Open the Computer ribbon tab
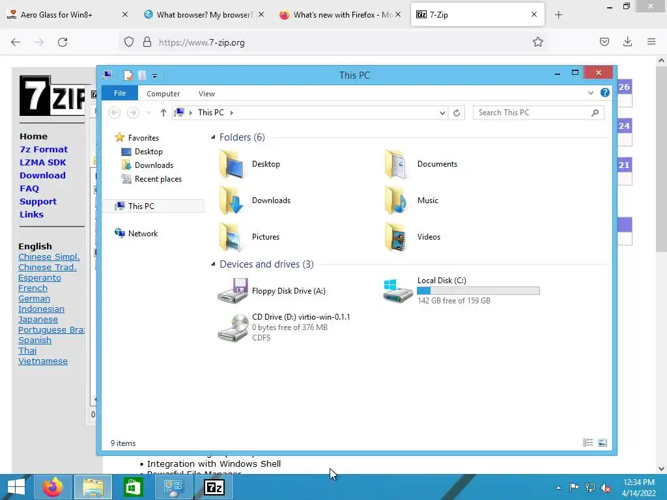The width and height of the screenshot is (667, 500). [163, 94]
